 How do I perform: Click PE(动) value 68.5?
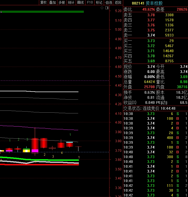coord(183,102)
